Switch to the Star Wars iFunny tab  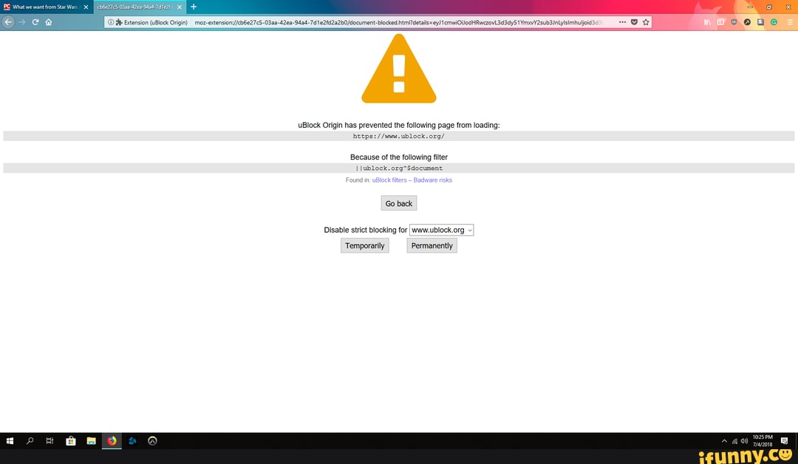[44, 7]
